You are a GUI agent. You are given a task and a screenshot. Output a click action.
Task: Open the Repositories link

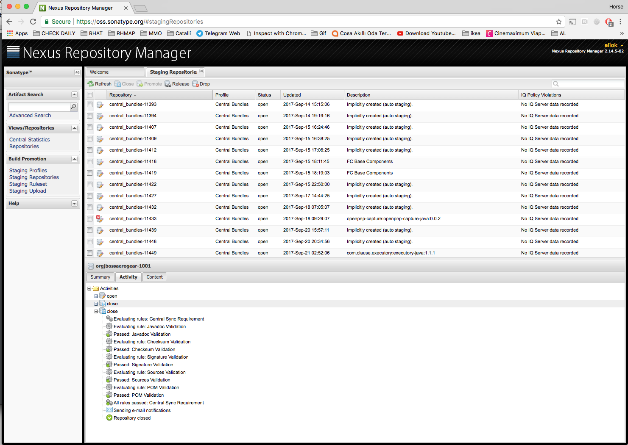pos(24,146)
